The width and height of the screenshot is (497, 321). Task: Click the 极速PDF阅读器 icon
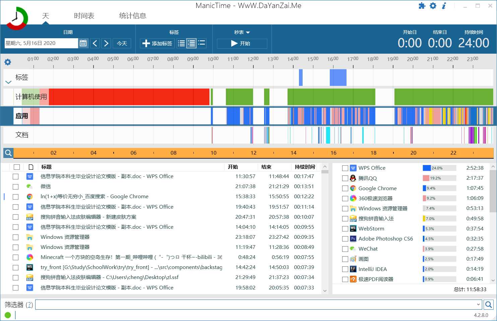coord(353,279)
